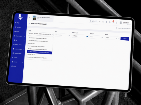The height and width of the screenshot is (105, 141).
Task: Click the Cut-off Tarihi date field
Action: tap(80, 36)
